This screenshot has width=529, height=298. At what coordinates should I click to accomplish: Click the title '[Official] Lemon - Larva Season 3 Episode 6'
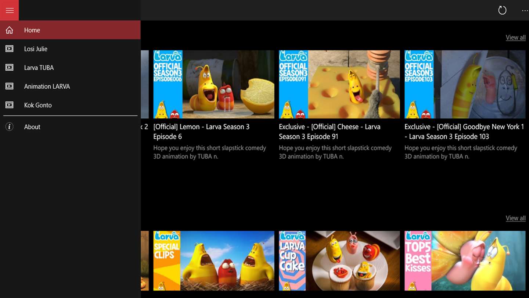point(201,132)
